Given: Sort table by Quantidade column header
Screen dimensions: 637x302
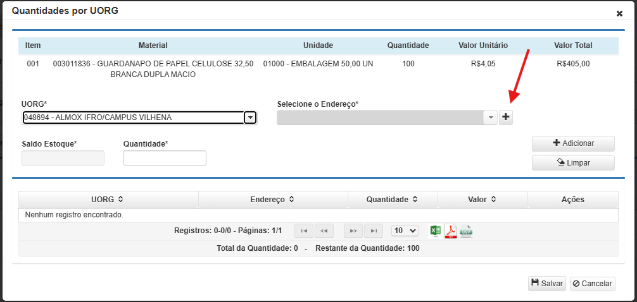Looking at the screenshot, I should click(393, 200).
